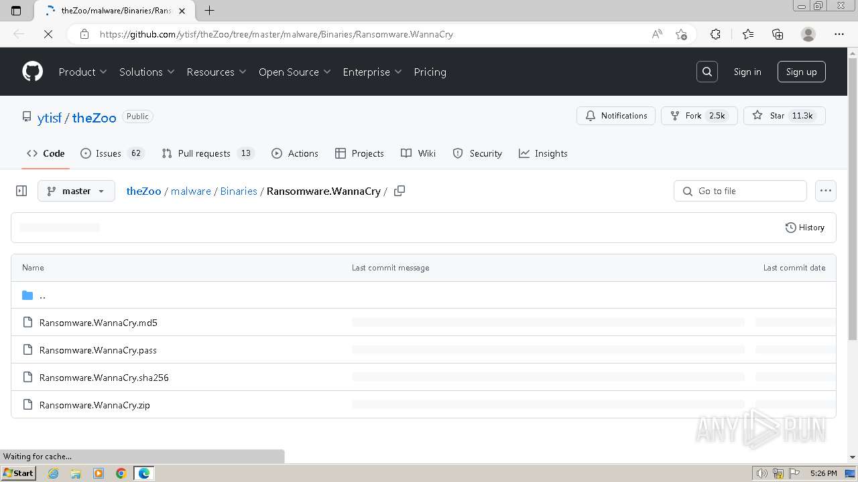Close the theZoo browser tab

[x=182, y=11]
